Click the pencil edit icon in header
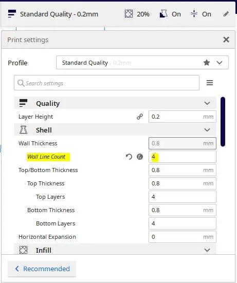The height and width of the screenshot is (283, 237). 226,14
